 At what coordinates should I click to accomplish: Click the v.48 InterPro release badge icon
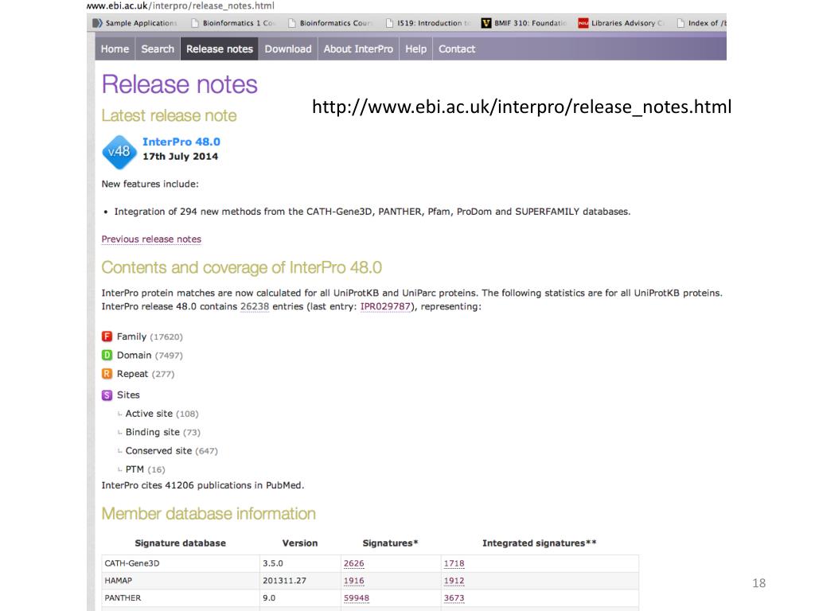(119, 152)
